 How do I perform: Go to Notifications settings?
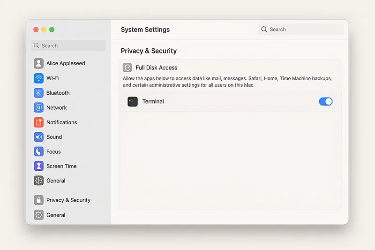61,122
